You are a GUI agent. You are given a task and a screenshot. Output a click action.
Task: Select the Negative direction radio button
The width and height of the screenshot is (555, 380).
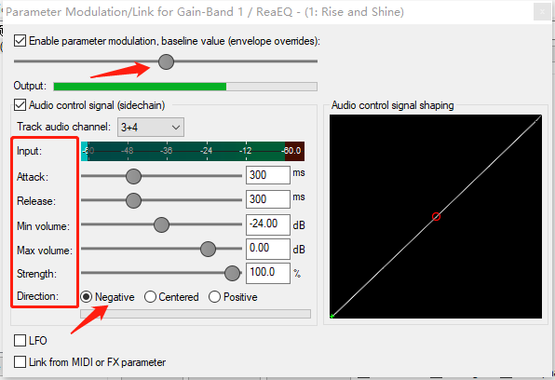pyautogui.click(x=87, y=297)
